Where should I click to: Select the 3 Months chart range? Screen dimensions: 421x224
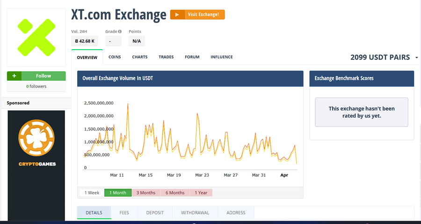click(x=146, y=193)
